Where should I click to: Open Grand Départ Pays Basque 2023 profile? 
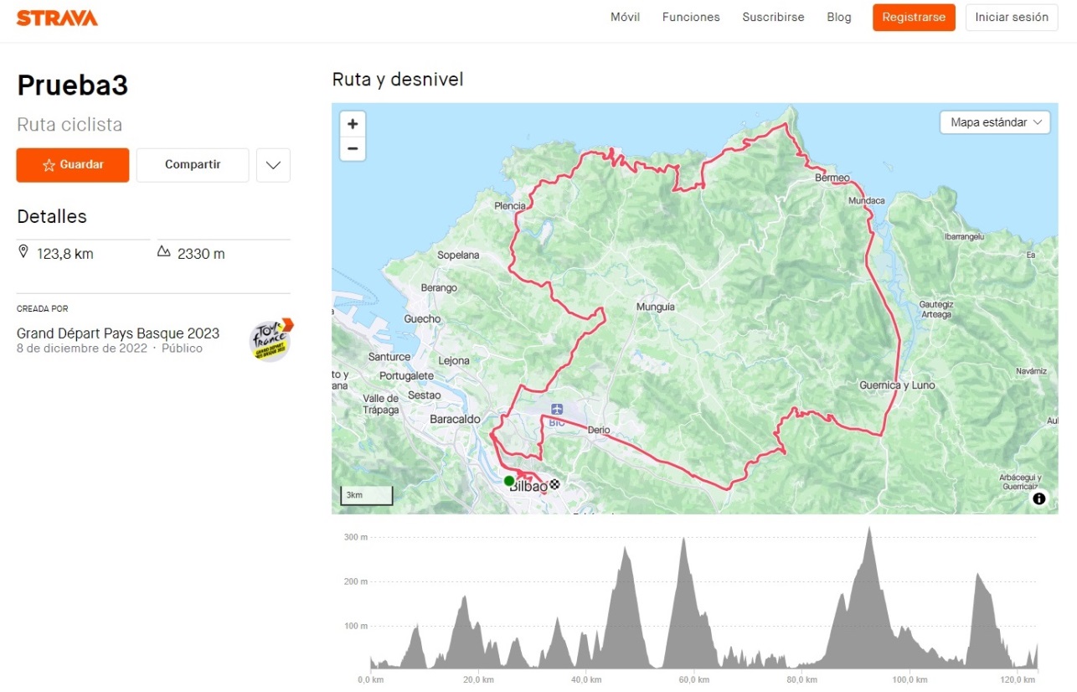tap(118, 333)
